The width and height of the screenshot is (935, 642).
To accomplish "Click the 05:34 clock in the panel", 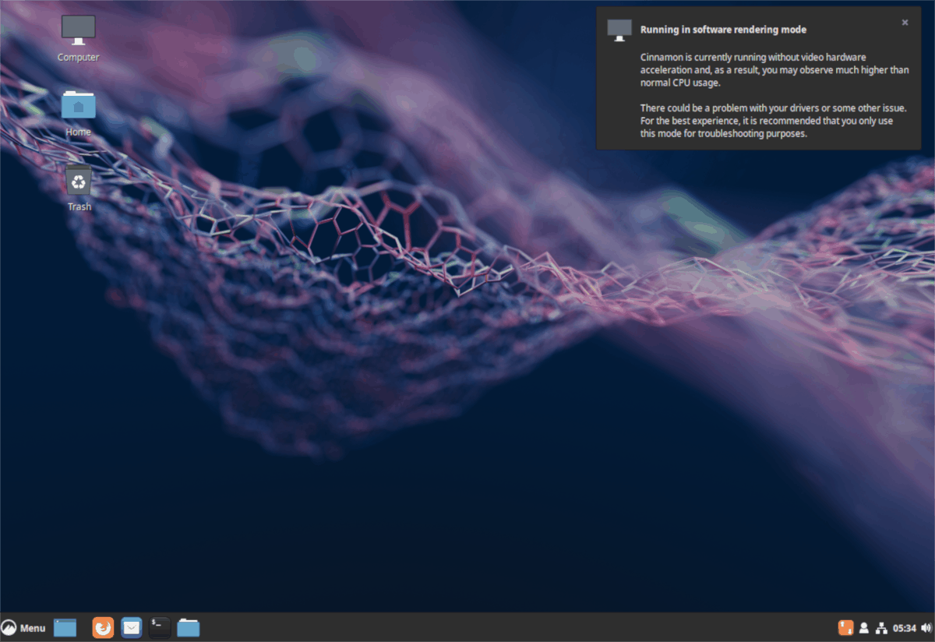I will coord(905,628).
